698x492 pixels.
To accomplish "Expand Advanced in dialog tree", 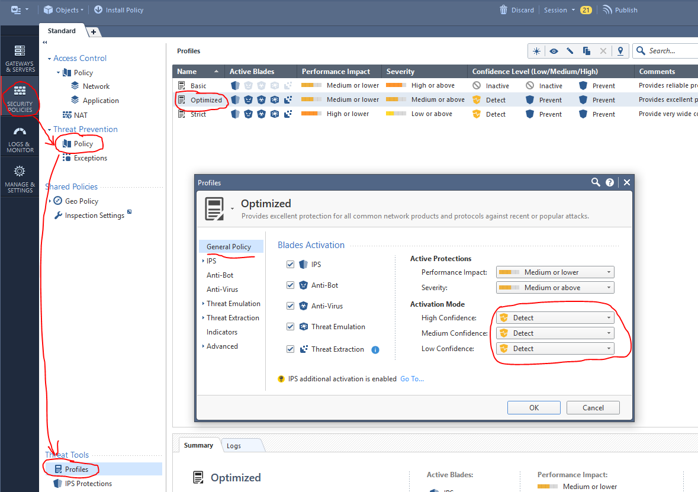I will coord(204,346).
